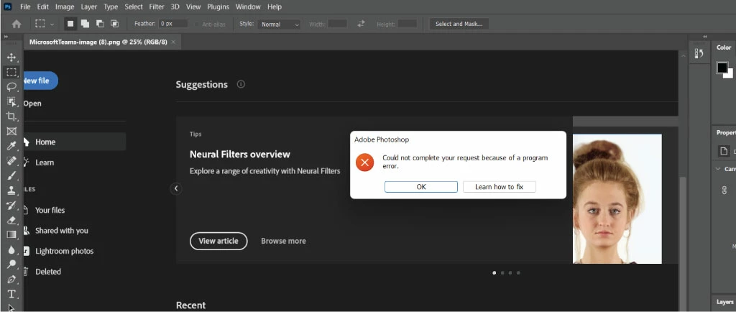Click the Feather input field
The image size is (736, 312).
pos(173,24)
